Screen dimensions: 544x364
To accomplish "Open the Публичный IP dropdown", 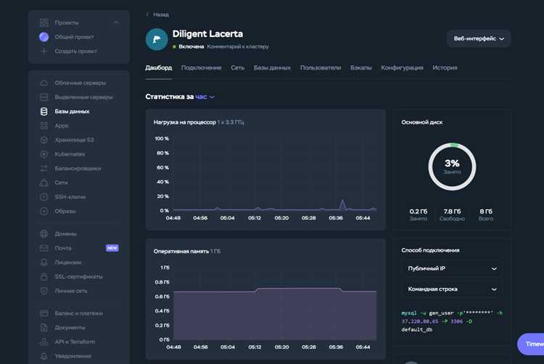I will (x=452, y=268).
